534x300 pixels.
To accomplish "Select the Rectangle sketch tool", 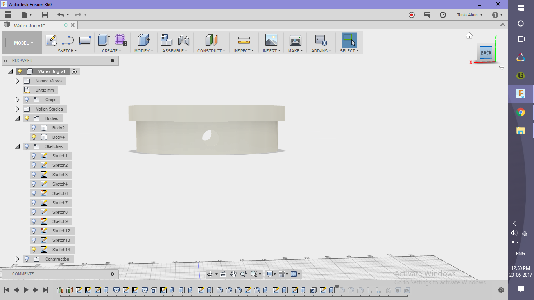I will (x=85, y=40).
